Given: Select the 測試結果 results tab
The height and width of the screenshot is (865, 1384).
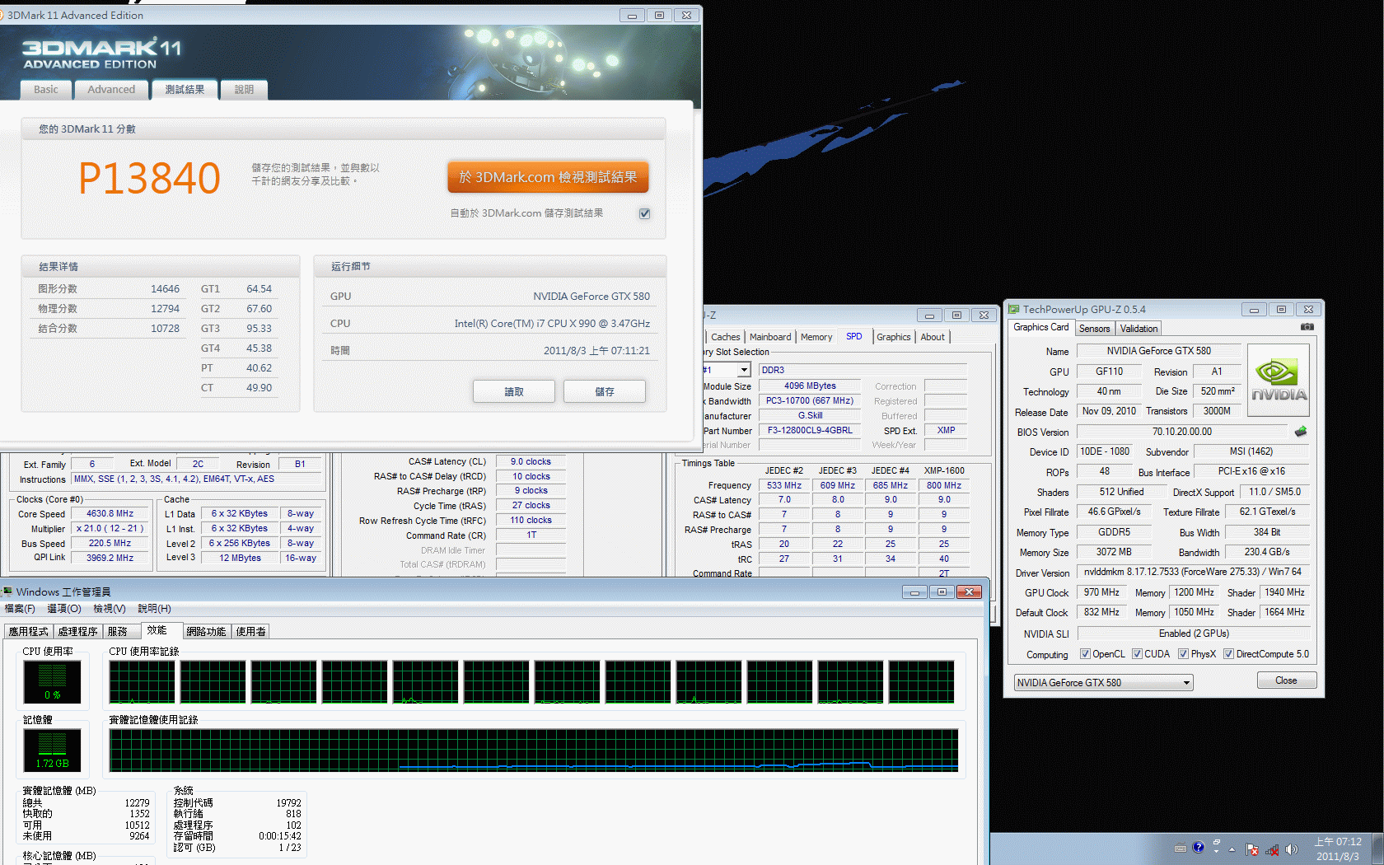Looking at the screenshot, I should coord(185,90).
